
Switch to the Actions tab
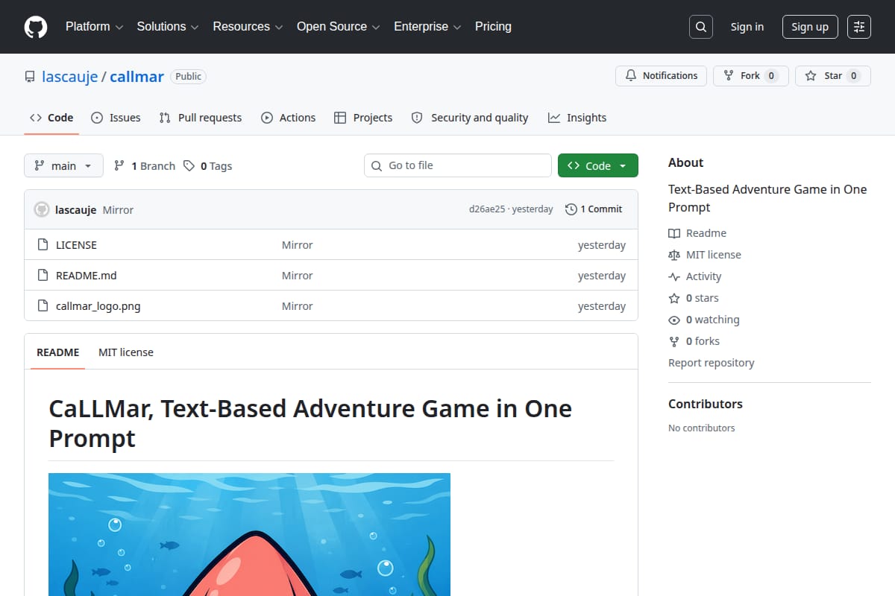tap(288, 118)
